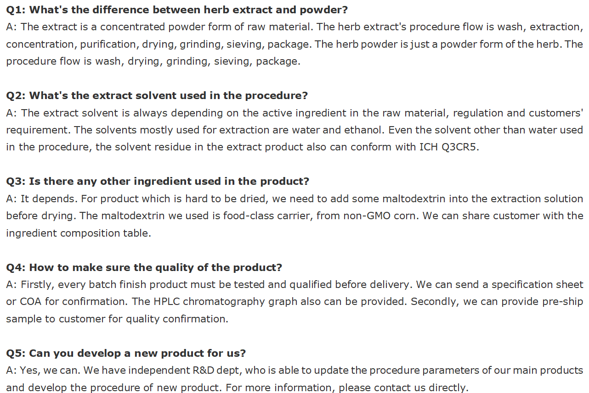This screenshot has height=393, width=589.
Task: Click the answer starting "Firstly, every batch"
Action: click(x=294, y=302)
